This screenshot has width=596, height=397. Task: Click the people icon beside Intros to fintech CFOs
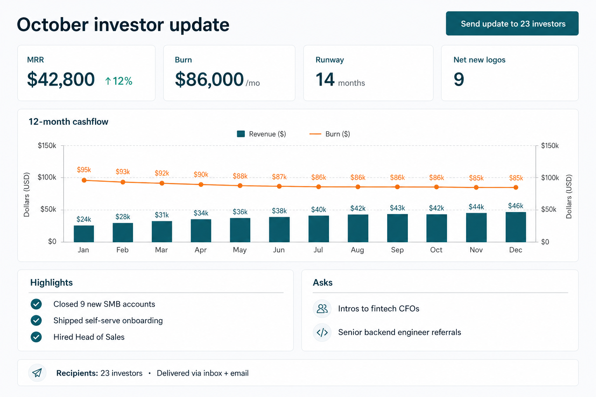pos(322,309)
